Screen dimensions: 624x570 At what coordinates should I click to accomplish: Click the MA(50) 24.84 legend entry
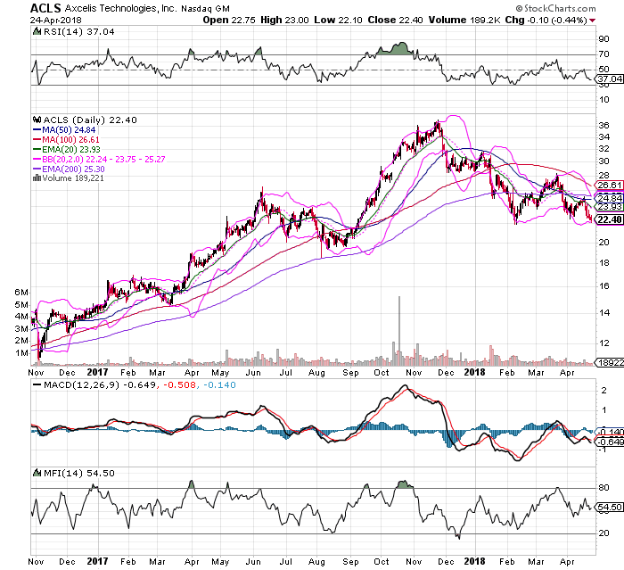click(64, 130)
